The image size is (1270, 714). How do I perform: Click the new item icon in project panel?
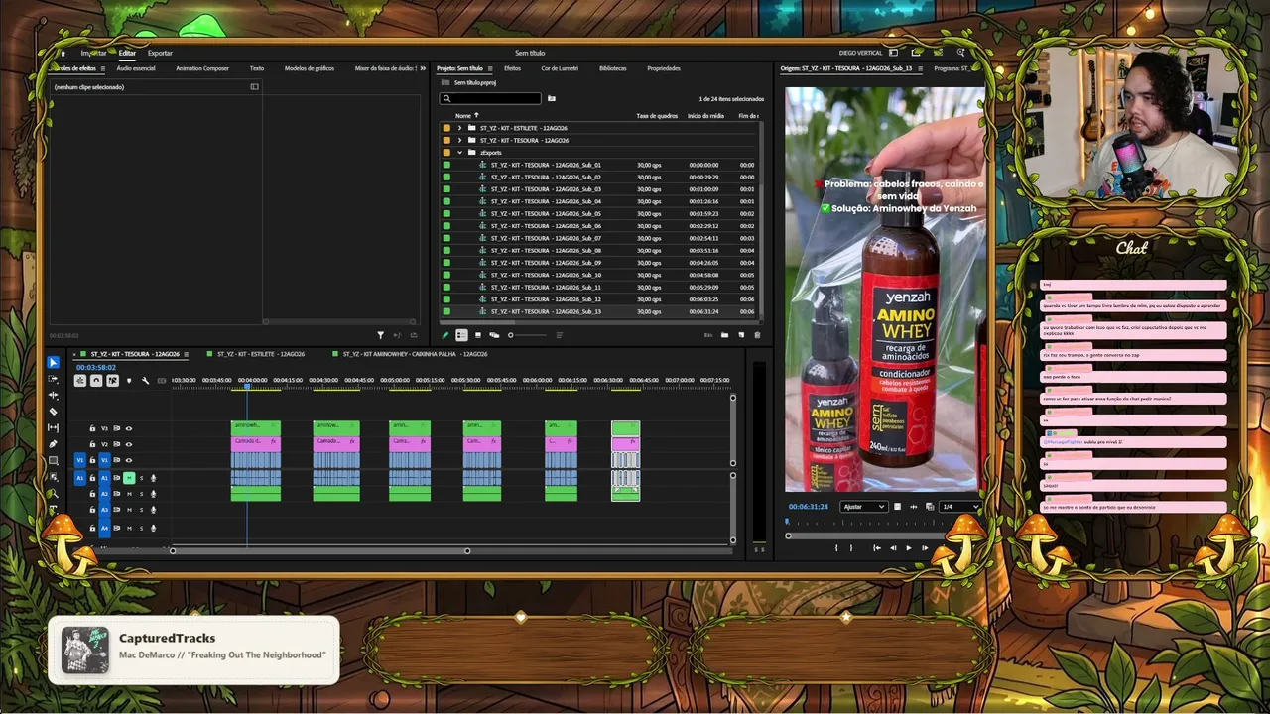coord(741,335)
